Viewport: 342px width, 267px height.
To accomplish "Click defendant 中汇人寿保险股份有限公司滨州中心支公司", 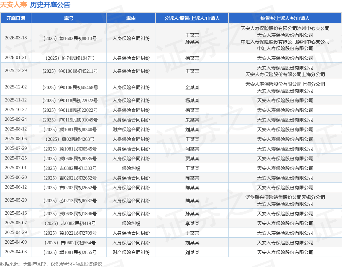I will 285,42.
